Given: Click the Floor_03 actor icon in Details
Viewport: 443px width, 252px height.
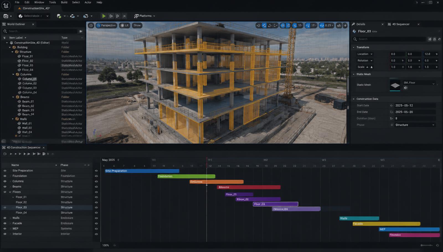Looking at the screenshot, I should pos(354,31).
